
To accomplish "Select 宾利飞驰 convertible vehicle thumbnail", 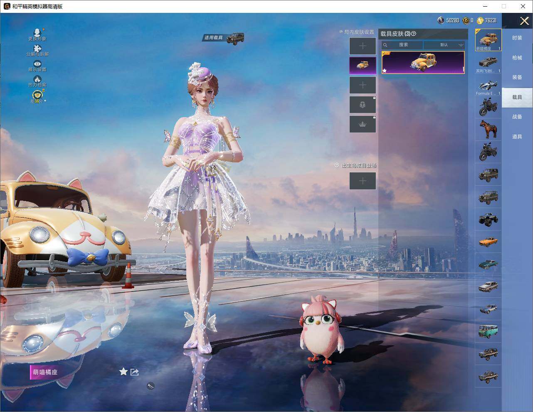I will coord(489,63).
